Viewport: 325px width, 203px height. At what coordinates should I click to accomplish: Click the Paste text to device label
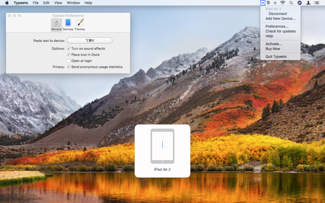[x=49, y=41]
